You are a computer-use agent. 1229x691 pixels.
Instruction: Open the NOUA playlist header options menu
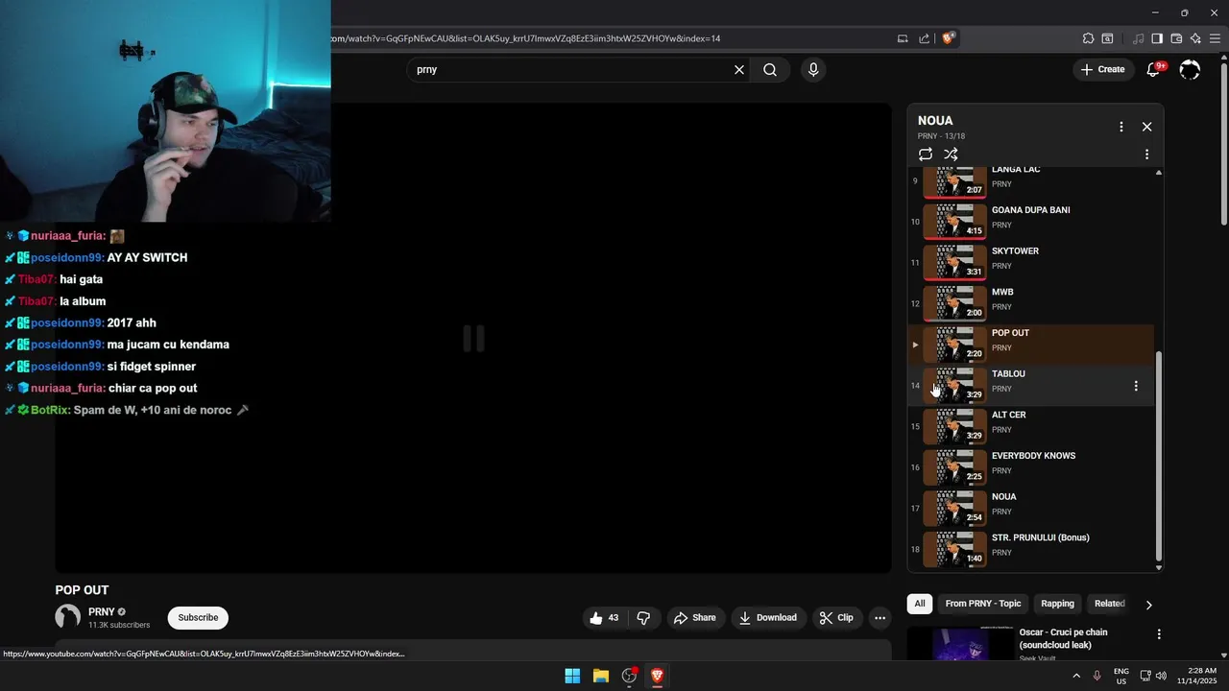(x=1121, y=127)
